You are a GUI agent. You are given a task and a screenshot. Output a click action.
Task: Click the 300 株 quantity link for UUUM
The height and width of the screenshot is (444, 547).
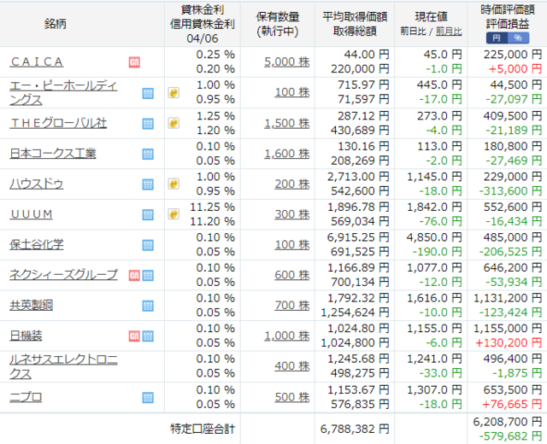291,214
